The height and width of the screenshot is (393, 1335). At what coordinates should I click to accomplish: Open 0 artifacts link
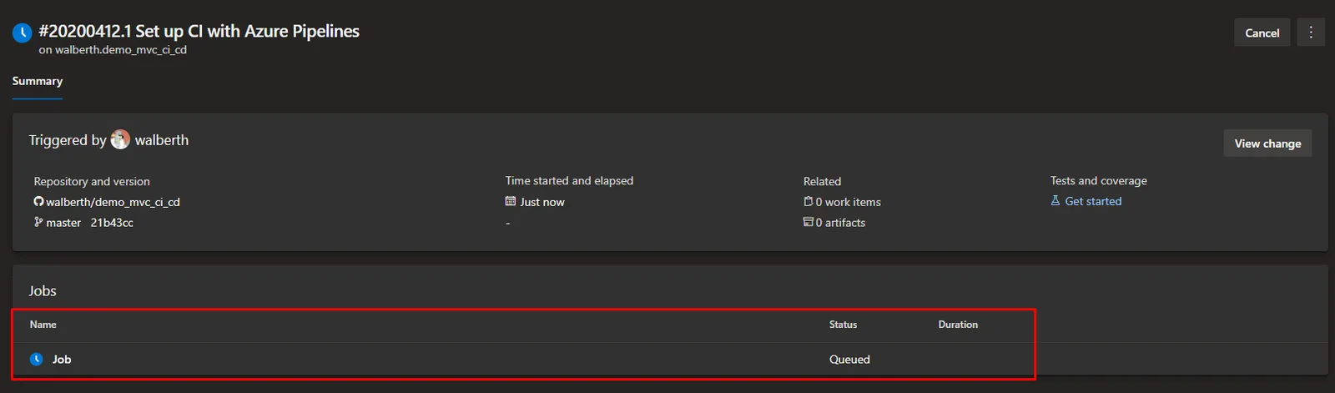840,223
